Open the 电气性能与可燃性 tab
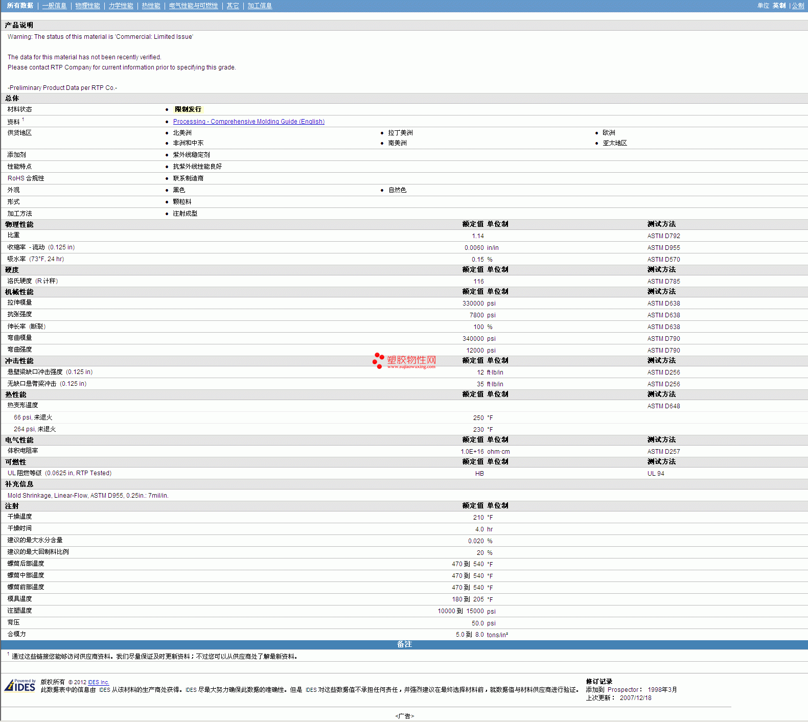This screenshot has width=808, height=722. click(193, 6)
